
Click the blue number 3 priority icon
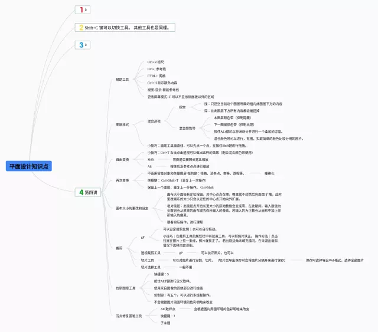click(82, 45)
